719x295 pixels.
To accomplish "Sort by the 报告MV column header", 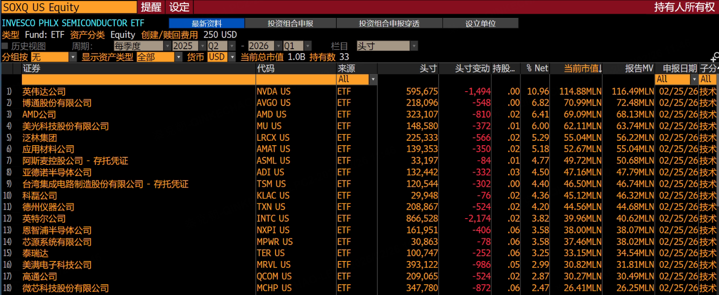I will 629,68.
